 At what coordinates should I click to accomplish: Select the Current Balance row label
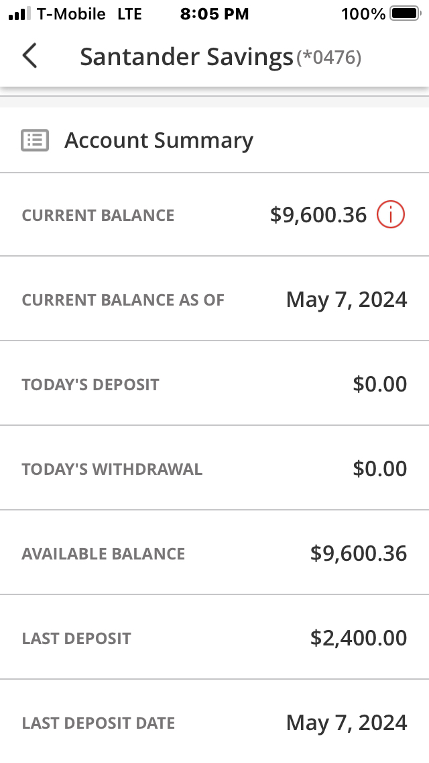tap(98, 216)
